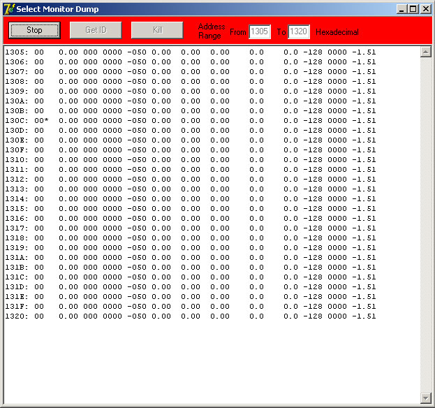Image resolution: width=435 pixels, height=408 pixels.
Task: Select the dump row address 130D:
Action: [17, 131]
